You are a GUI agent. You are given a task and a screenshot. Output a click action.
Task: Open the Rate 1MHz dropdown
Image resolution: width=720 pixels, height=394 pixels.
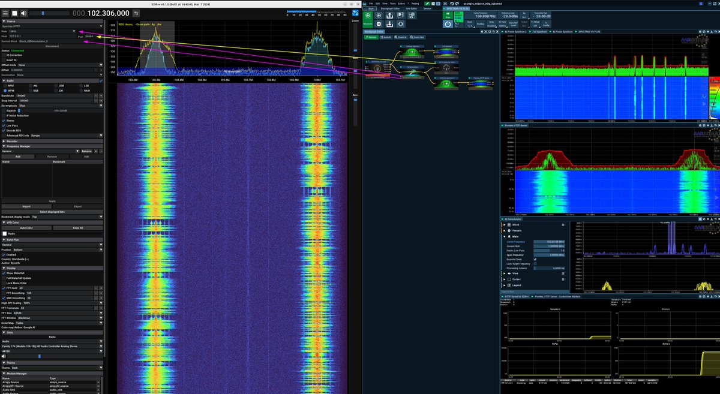[43, 31]
